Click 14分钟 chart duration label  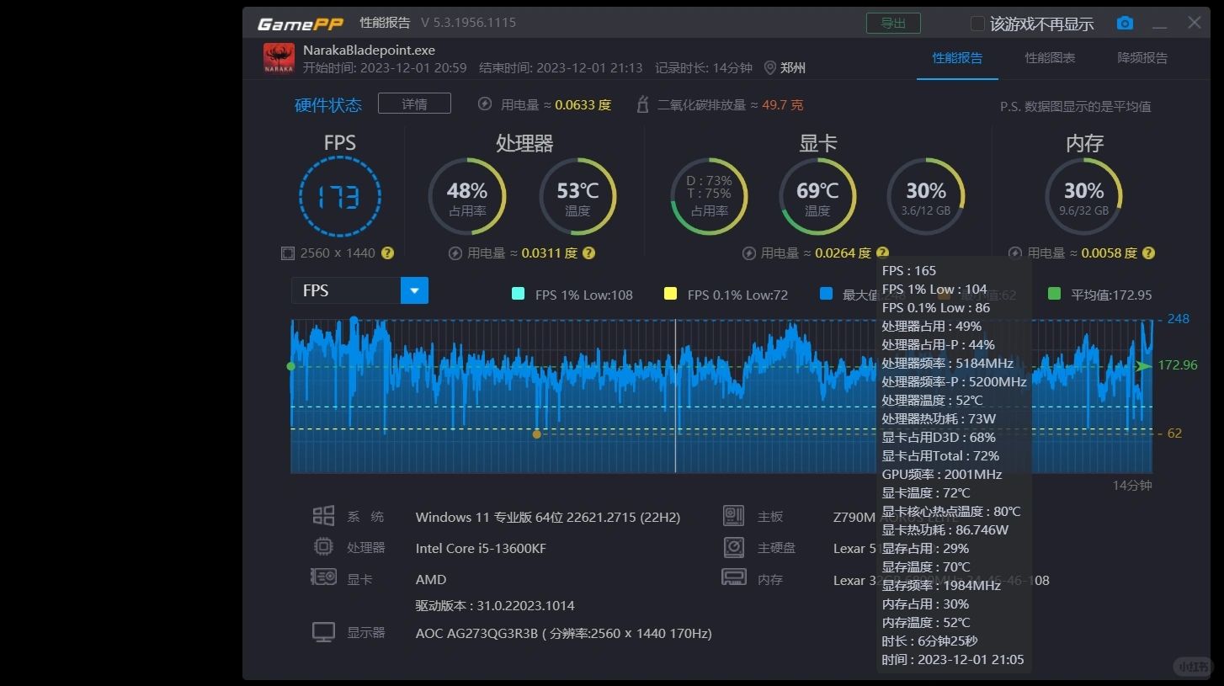(x=1132, y=486)
